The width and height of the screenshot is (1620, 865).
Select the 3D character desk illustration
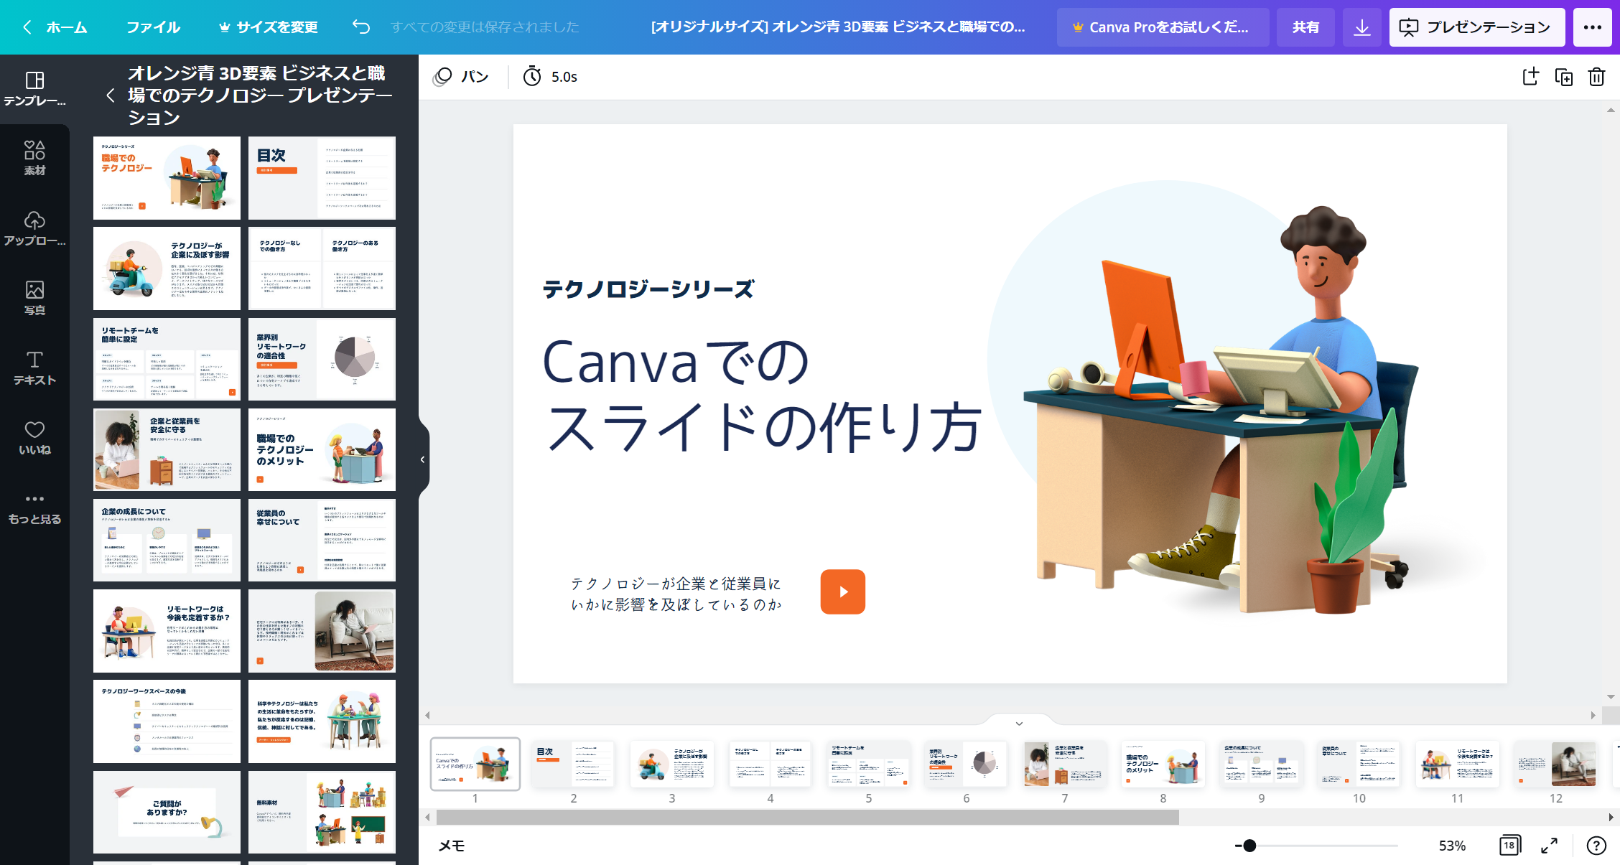[1221, 409]
